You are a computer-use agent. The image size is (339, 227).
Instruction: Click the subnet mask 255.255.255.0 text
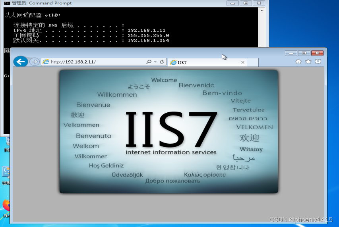[x=148, y=35]
